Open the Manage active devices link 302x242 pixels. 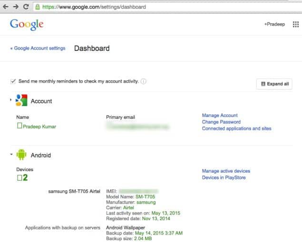pyautogui.click(x=226, y=171)
